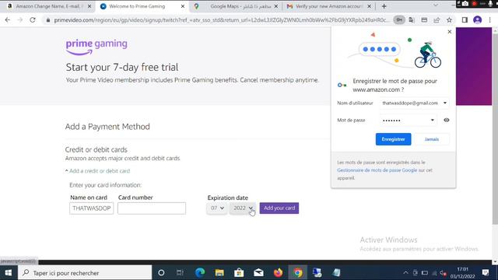Open File Explorer from taskbar
This screenshot has width=498, height=280.
pos(219,273)
